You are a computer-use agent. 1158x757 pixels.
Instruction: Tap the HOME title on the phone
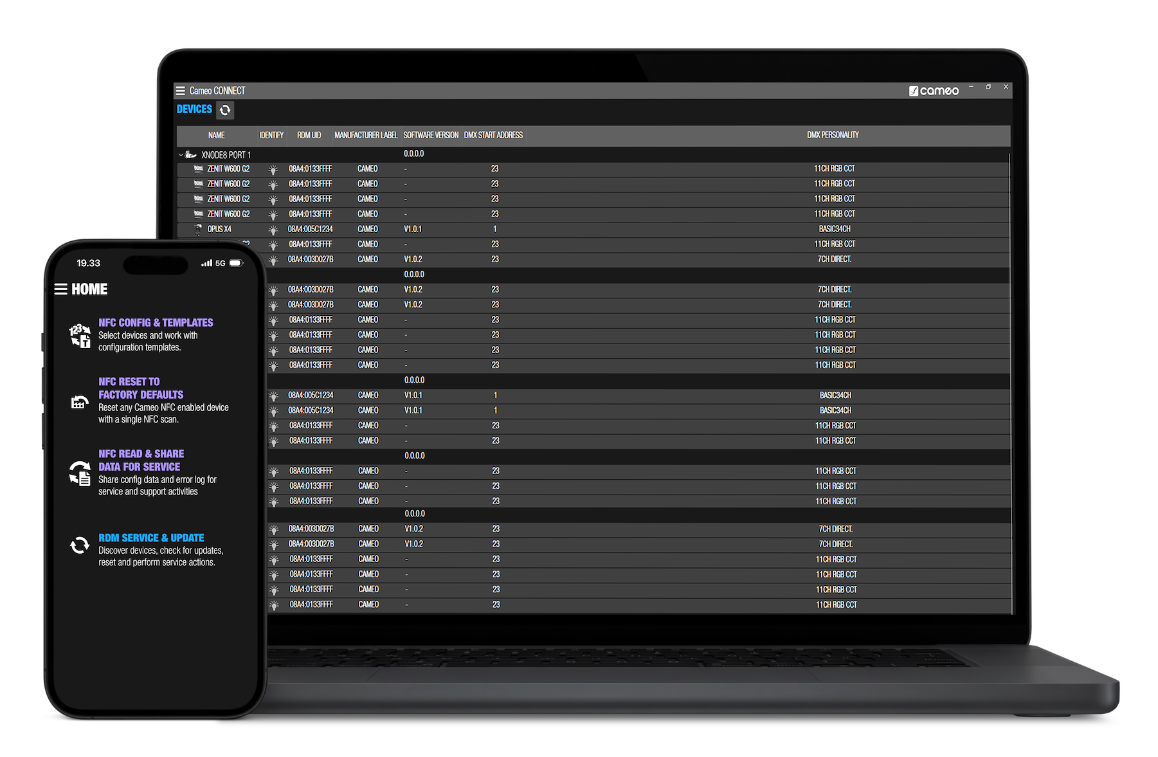tap(89, 289)
